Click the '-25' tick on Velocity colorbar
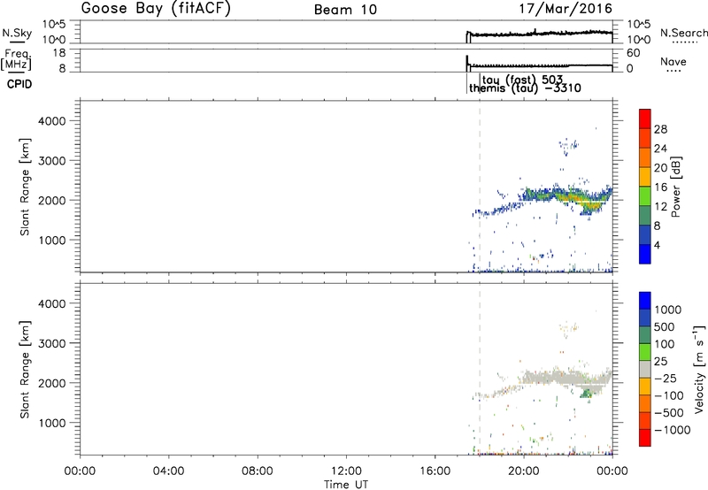The width and height of the screenshot is (708, 490). point(666,378)
